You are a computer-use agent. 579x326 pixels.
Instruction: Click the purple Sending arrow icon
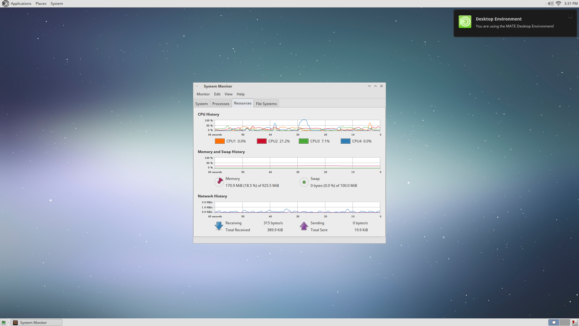click(304, 226)
